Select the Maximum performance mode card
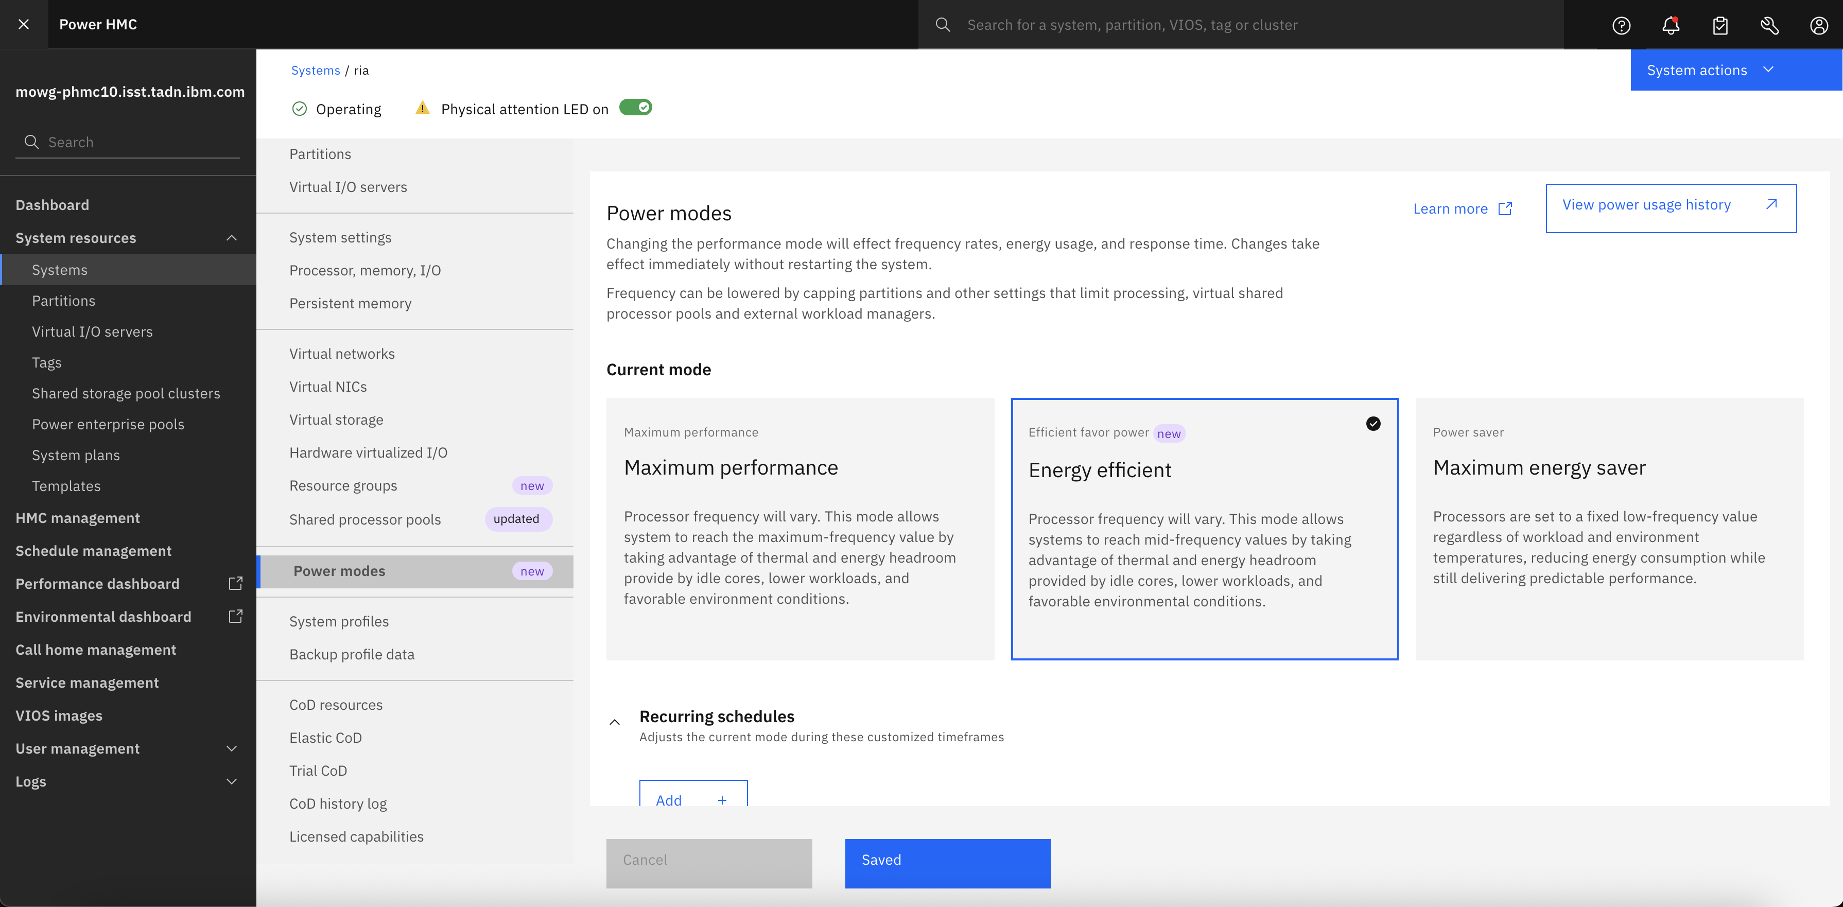This screenshot has height=907, width=1843. pos(800,529)
